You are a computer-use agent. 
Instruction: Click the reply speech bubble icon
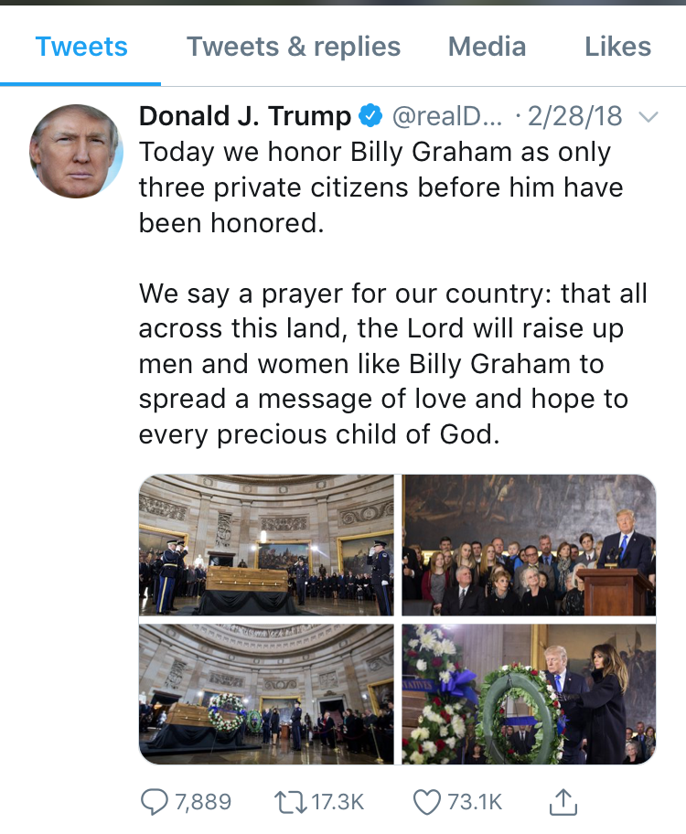[x=155, y=802]
